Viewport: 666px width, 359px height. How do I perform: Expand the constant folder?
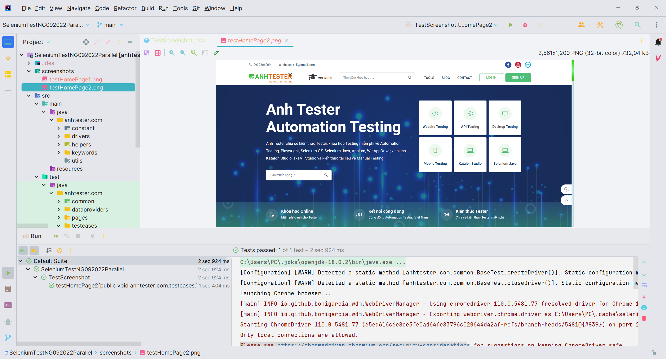[59, 128]
